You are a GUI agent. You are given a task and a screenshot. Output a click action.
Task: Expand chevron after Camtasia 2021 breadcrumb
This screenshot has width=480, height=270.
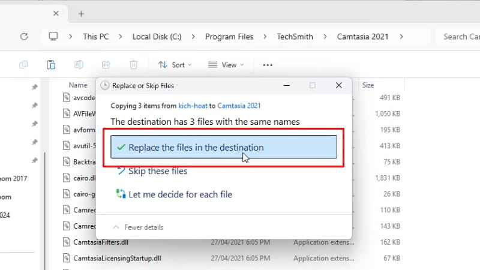(401, 37)
